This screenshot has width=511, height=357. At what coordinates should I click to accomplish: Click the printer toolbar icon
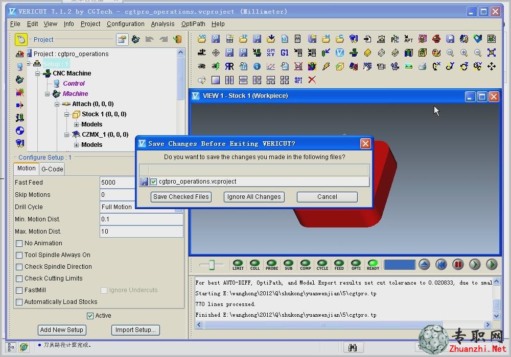(x=423, y=66)
